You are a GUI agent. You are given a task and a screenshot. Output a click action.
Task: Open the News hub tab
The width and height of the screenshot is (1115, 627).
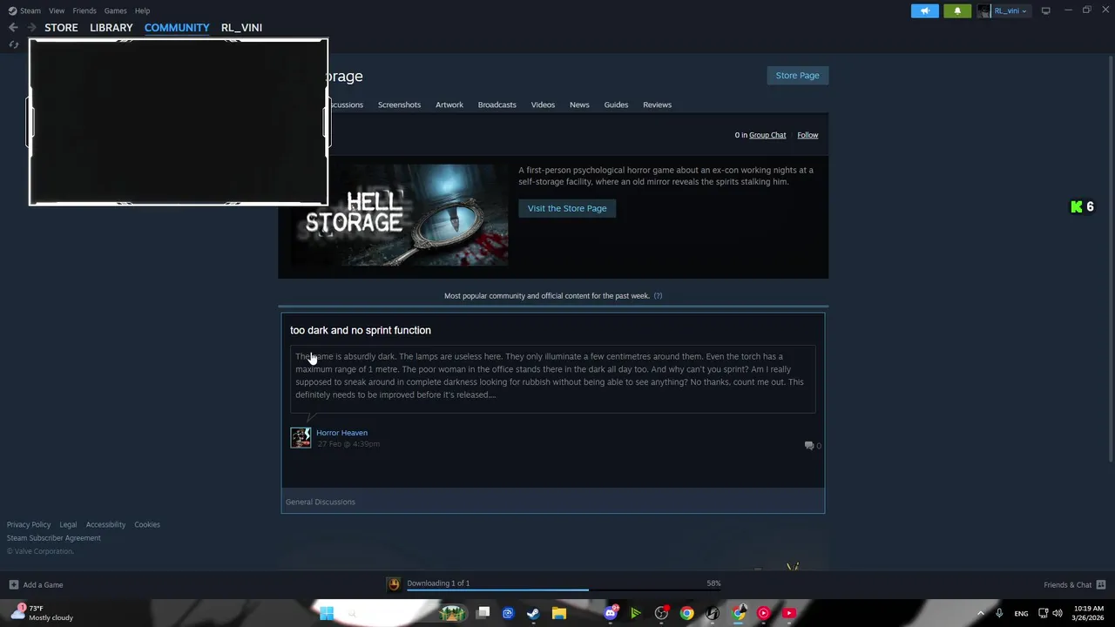click(579, 104)
